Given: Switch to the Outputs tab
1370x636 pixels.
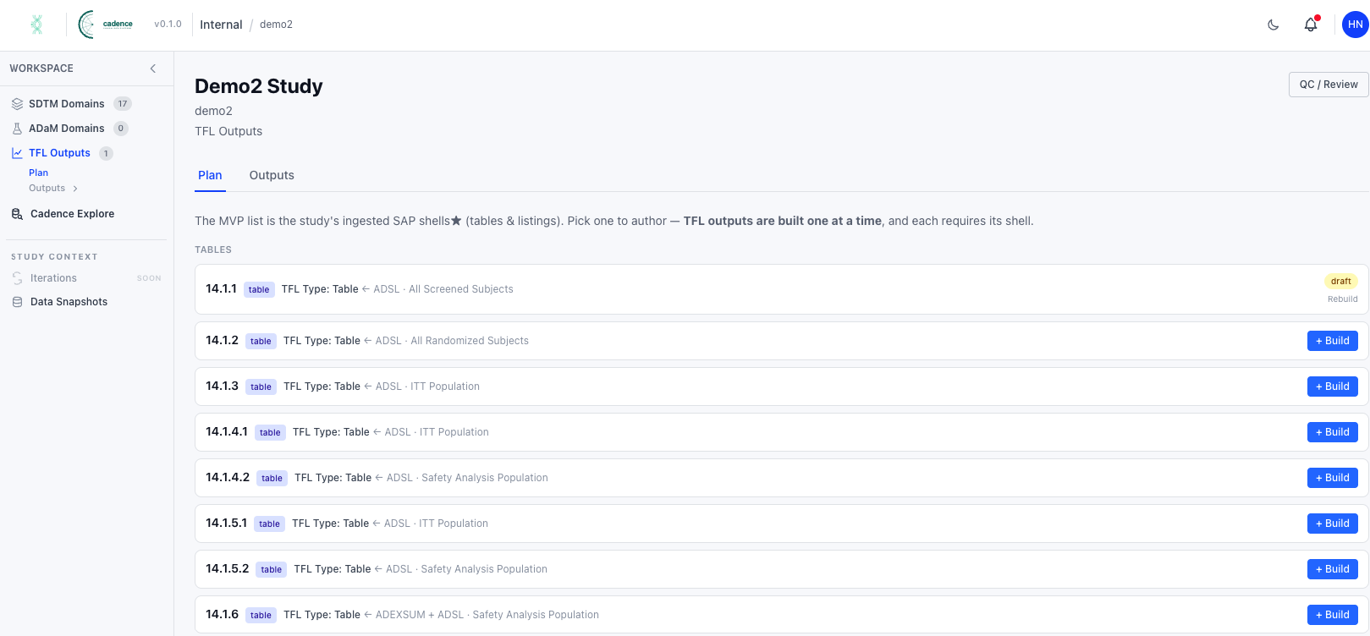Looking at the screenshot, I should coord(272,175).
